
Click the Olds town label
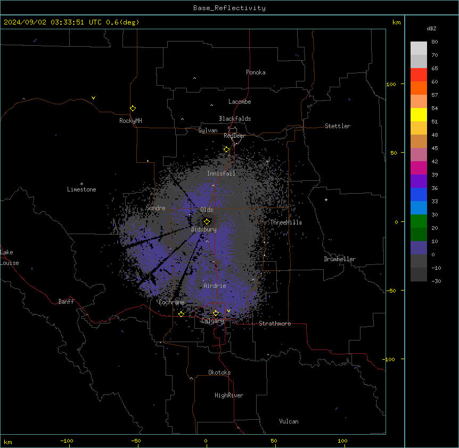tap(207, 210)
